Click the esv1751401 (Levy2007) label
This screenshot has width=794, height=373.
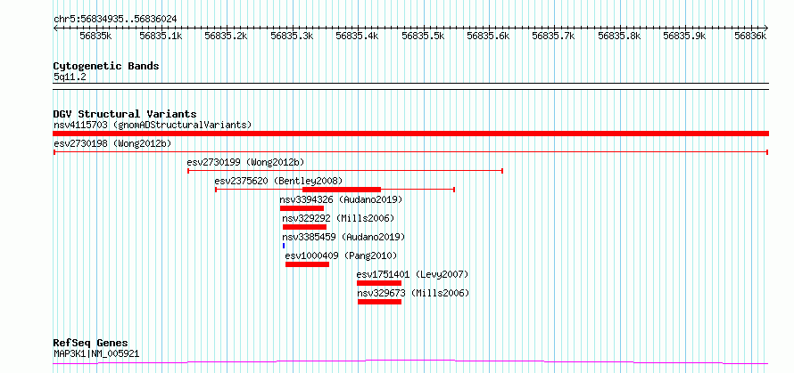pyautogui.click(x=413, y=274)
